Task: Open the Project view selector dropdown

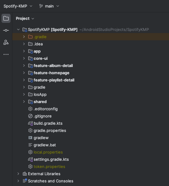Action: pyautogui.click(x=25, y=19)
